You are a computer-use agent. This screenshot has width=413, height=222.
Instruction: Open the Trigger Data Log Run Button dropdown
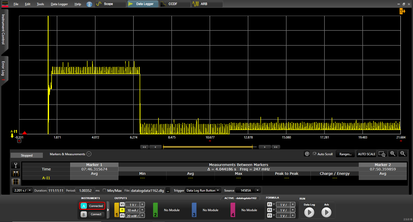click(x=203, y=191)
